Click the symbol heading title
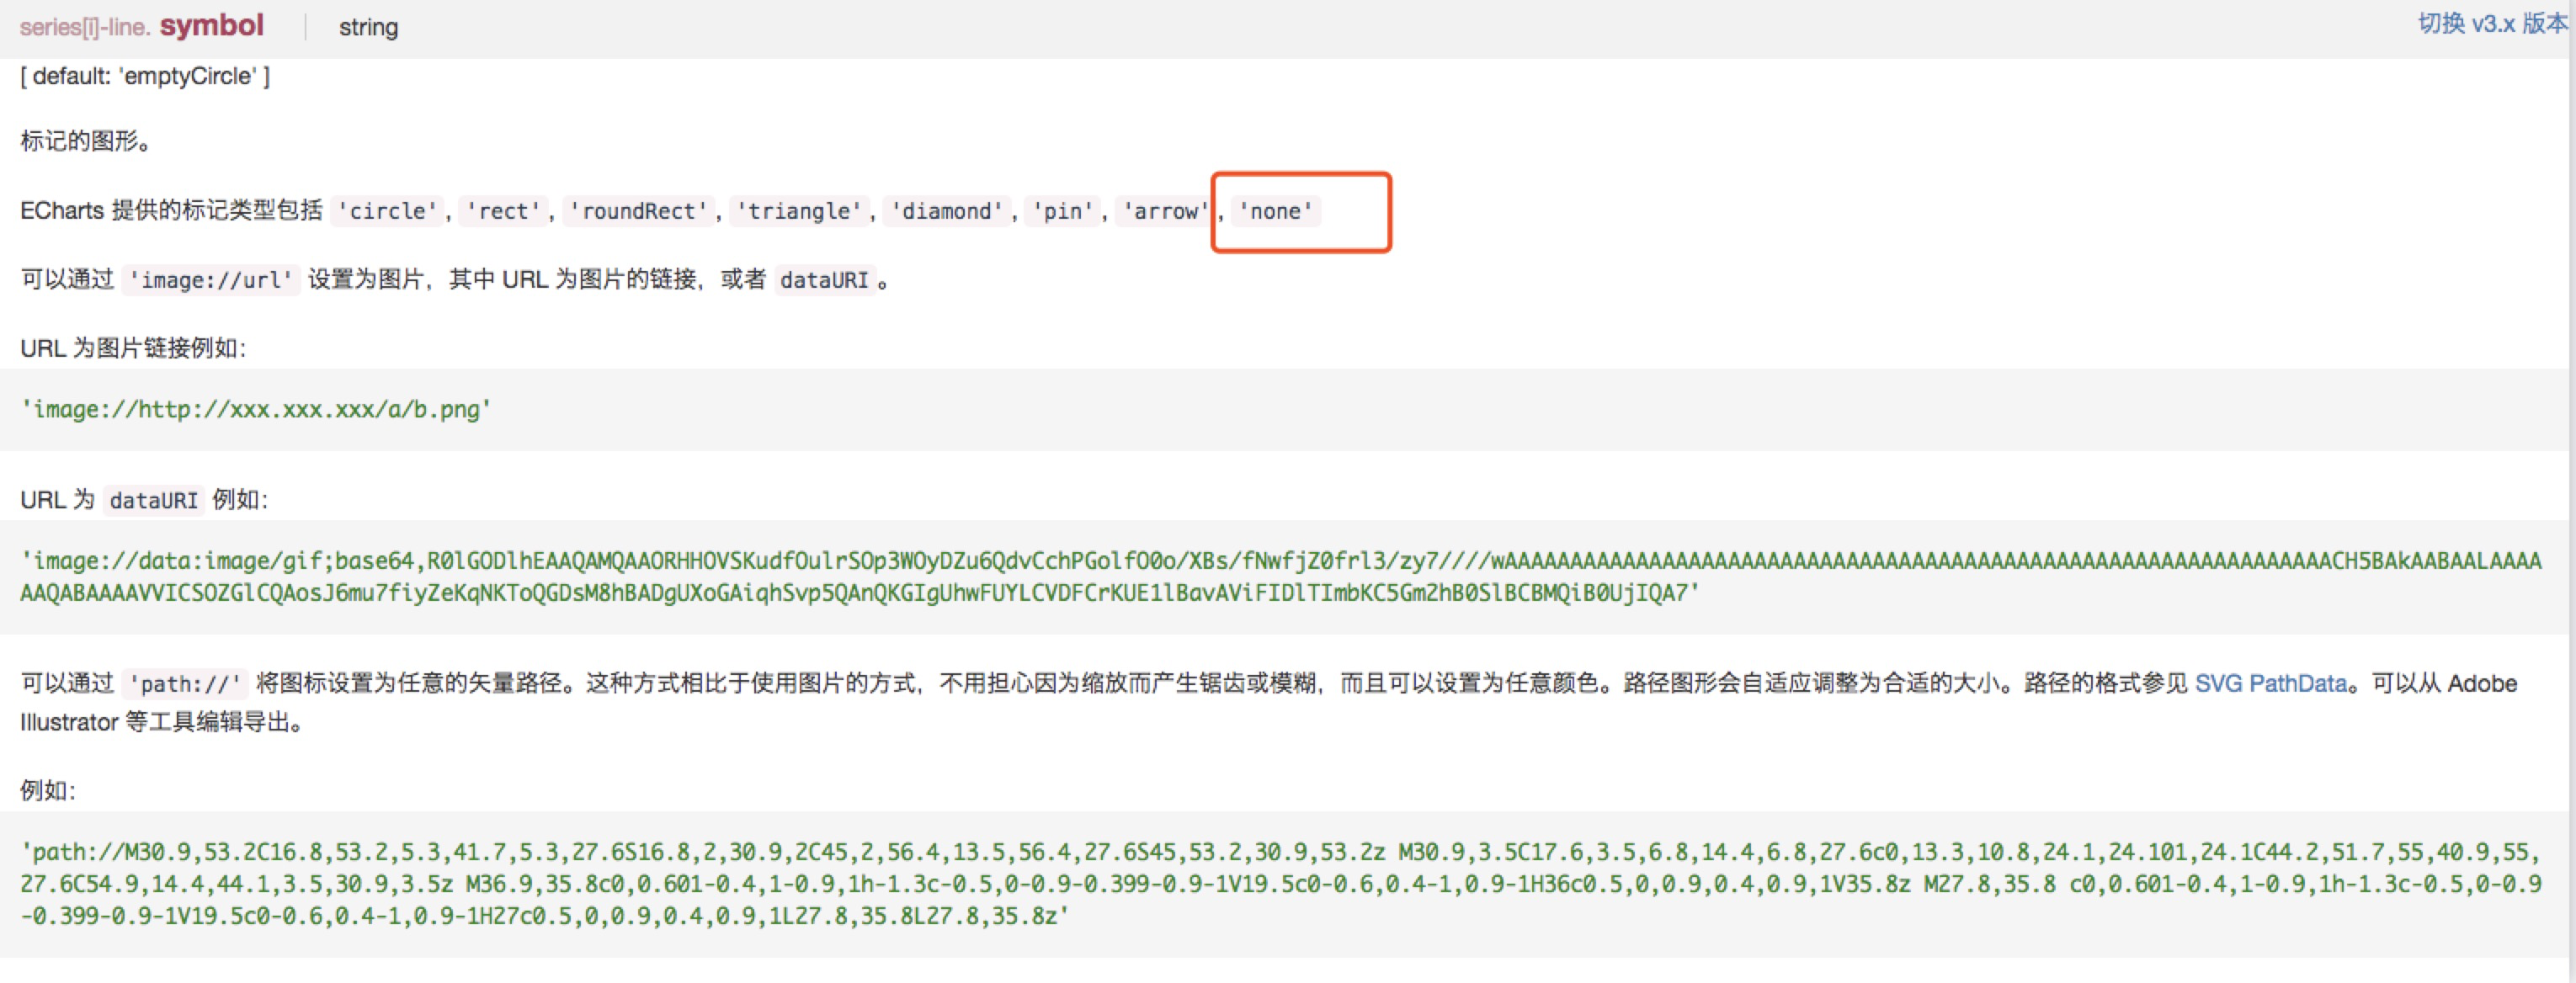 [212, 24]
